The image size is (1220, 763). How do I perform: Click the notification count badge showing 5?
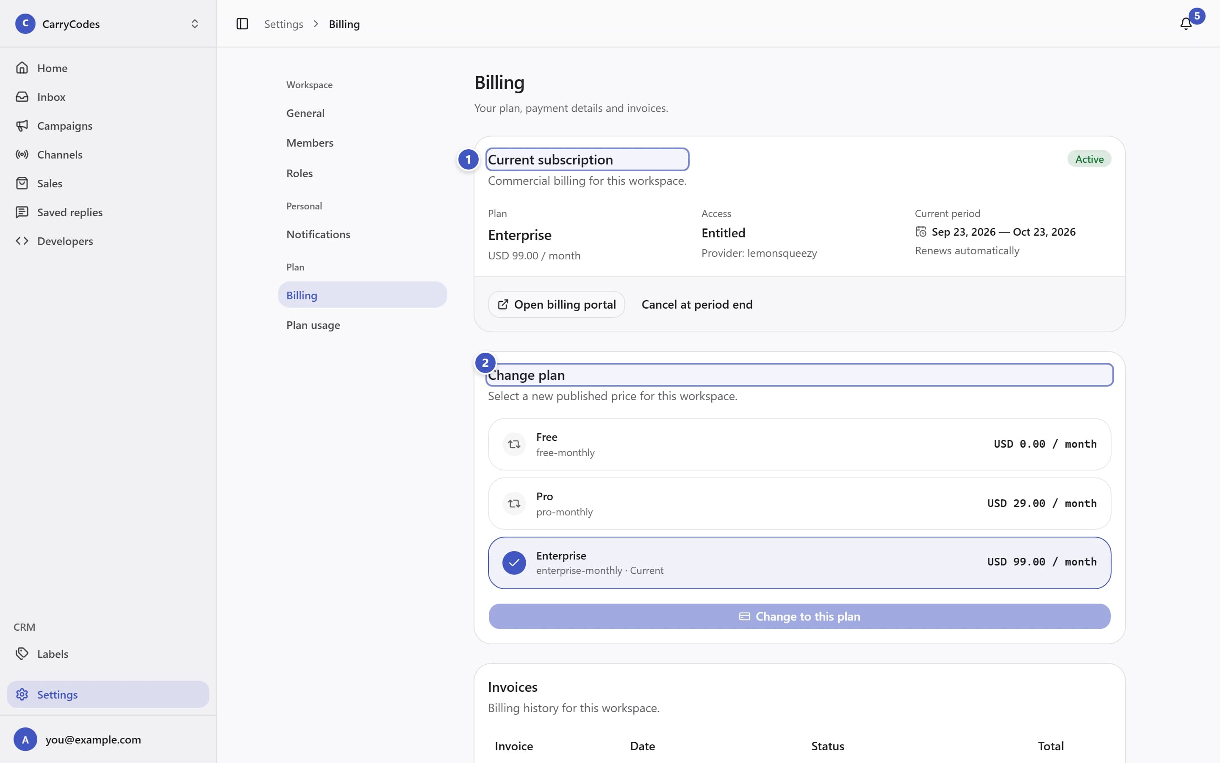pos(1197,16)
